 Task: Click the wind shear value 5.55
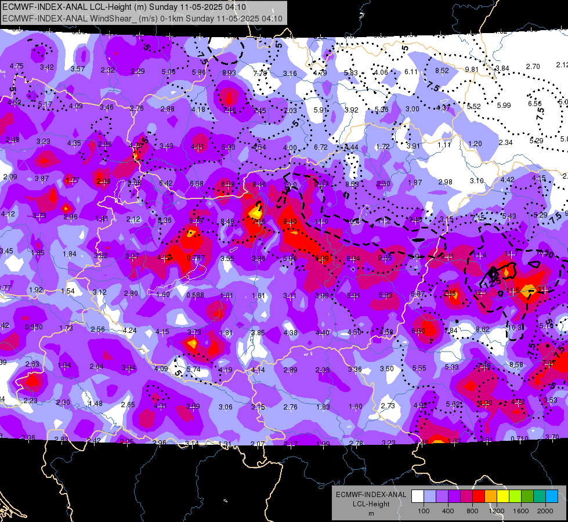[x=419, y=368]
